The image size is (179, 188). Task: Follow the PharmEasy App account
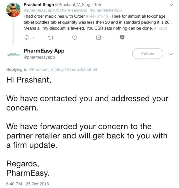(x=147, y=54)
